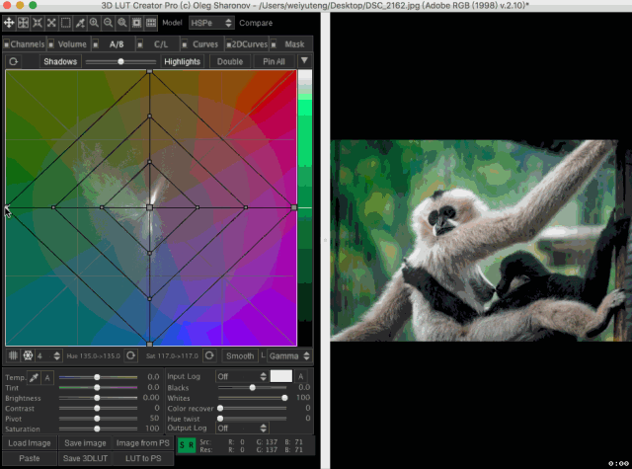Pick white balance with Temp eyedropper
This screenshot has width=632, height=469.
(34, 377)
